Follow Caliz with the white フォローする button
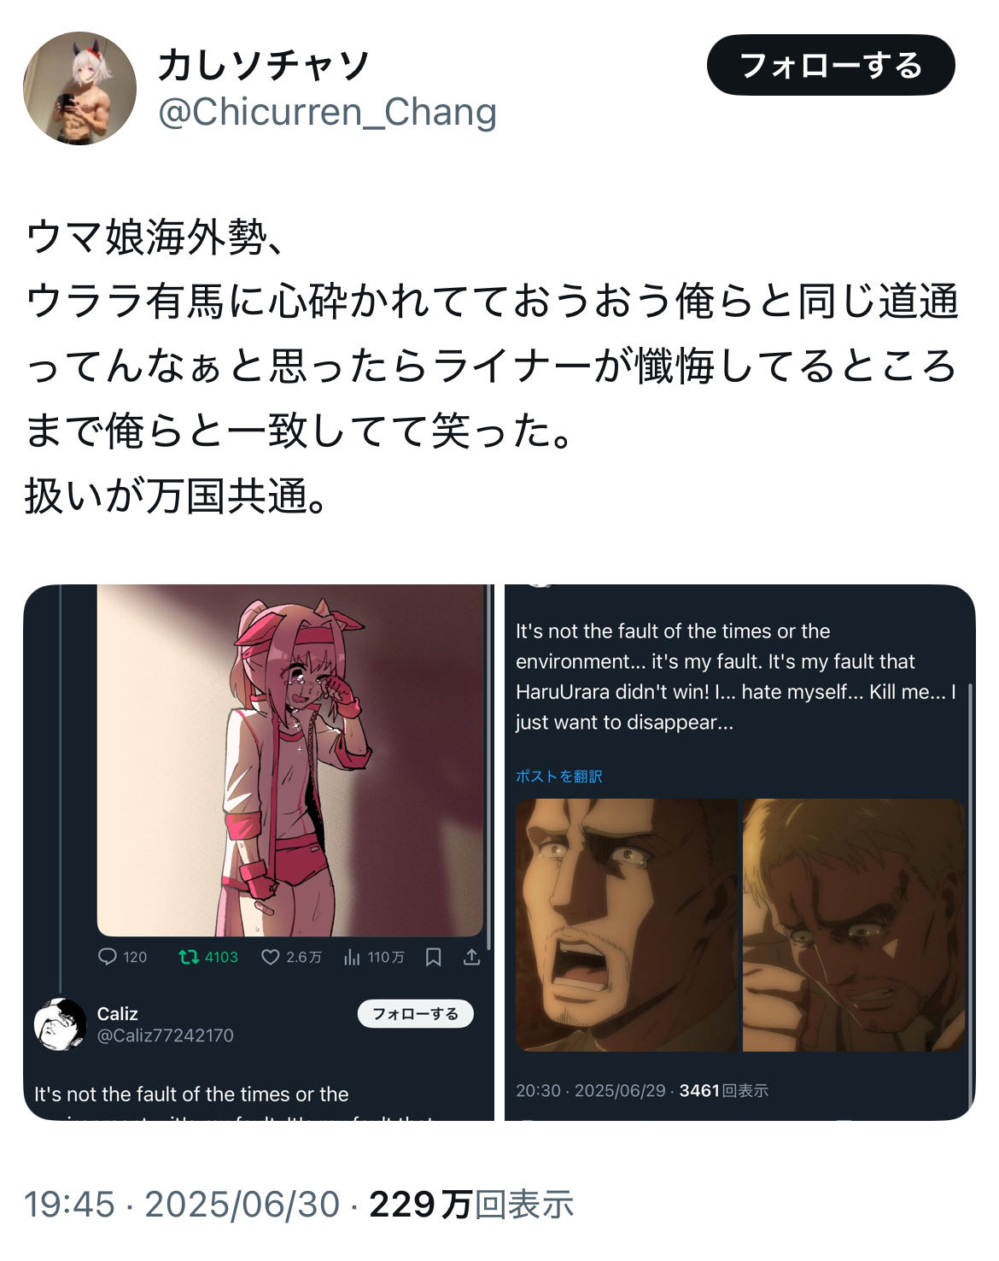The height and width of the screenshot is (1261, 999). click(415, 1013)
